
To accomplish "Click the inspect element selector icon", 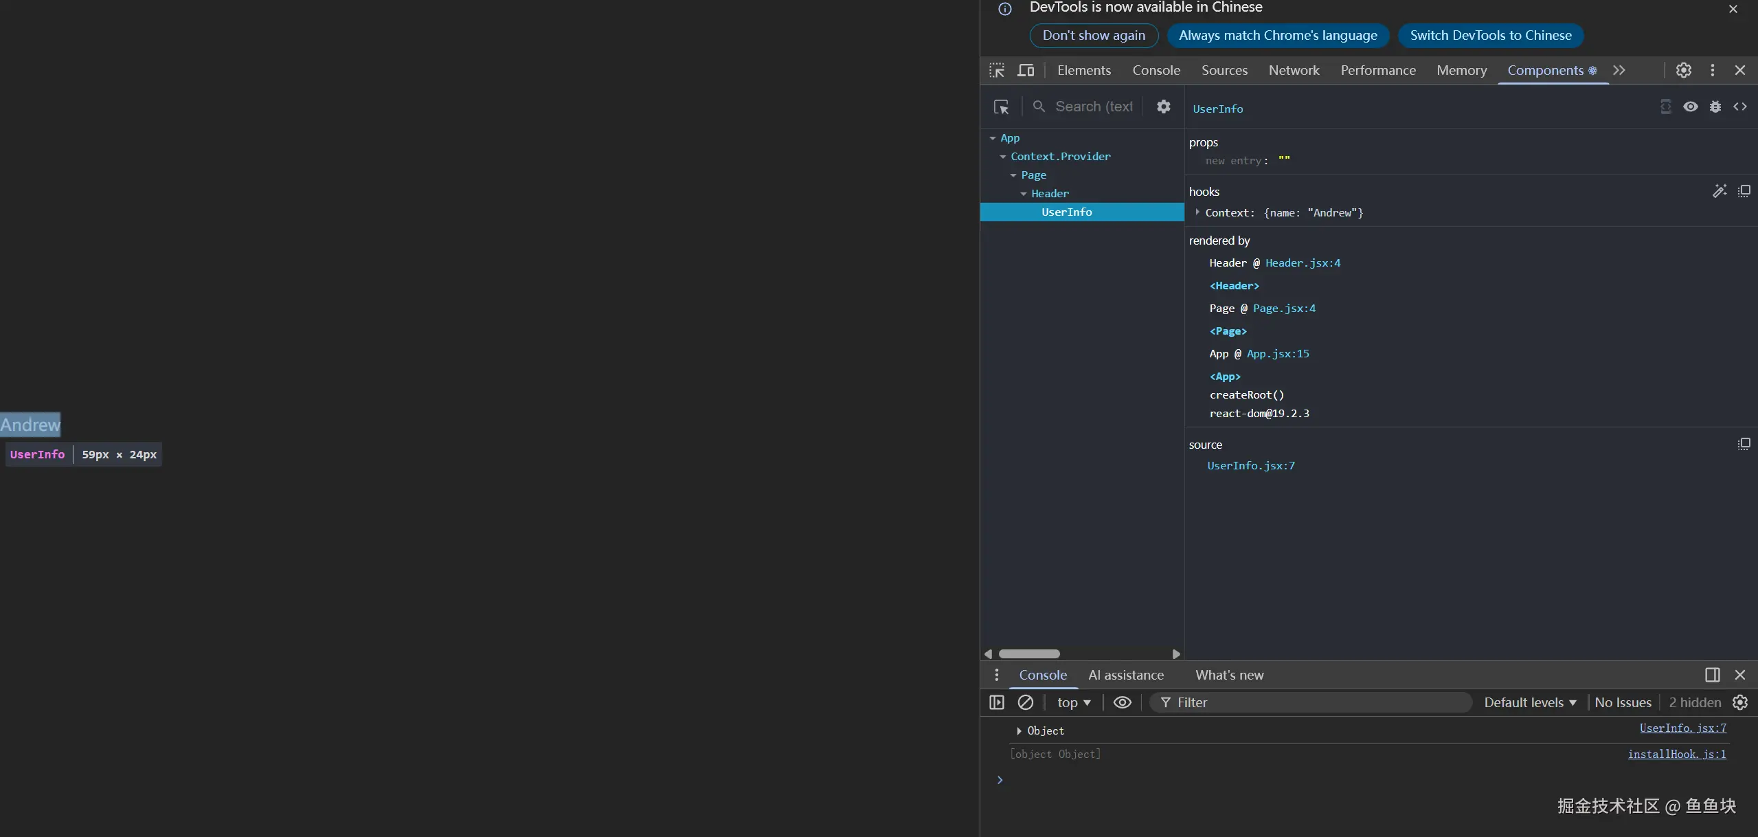I will pyautogui.click(x=997, y=70).
